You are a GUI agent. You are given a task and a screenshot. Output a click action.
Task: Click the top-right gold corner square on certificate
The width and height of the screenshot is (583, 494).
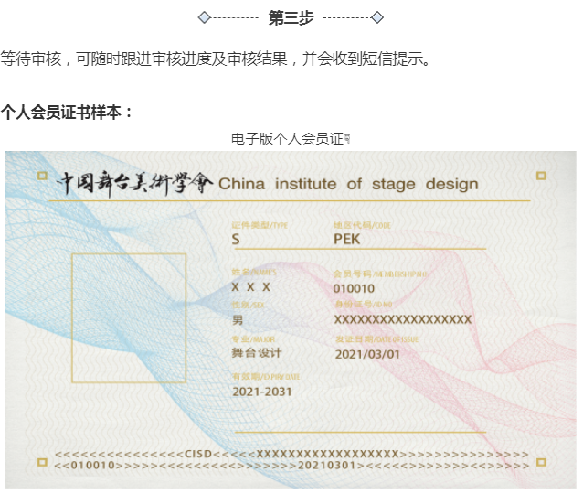(x=541, y=175)
